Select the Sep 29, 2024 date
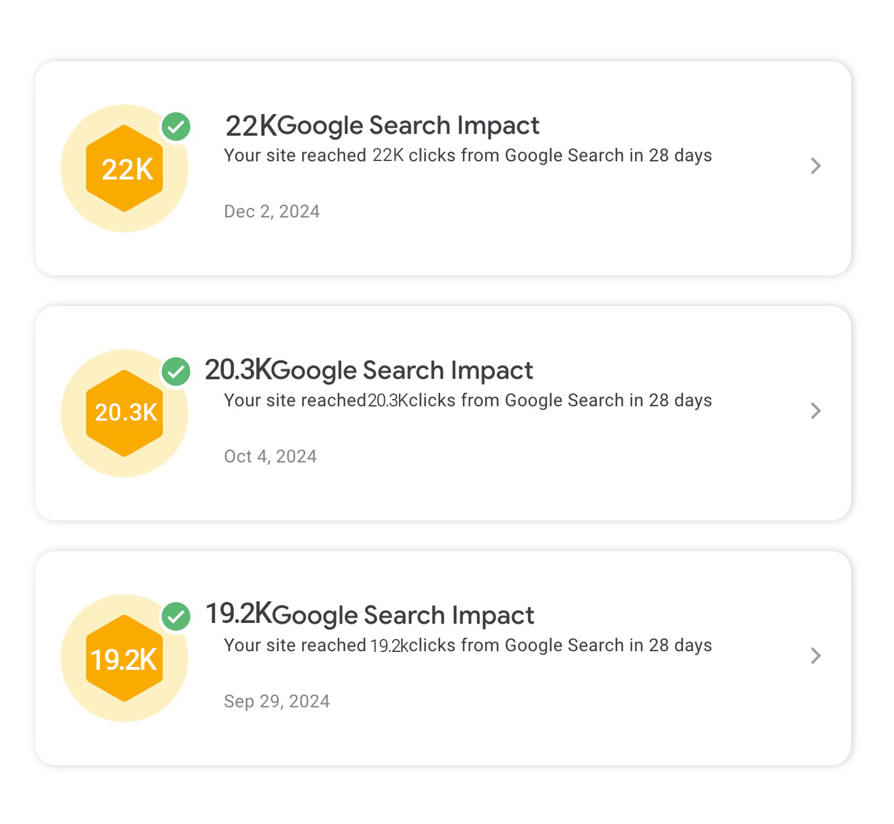 click(277, 701)
